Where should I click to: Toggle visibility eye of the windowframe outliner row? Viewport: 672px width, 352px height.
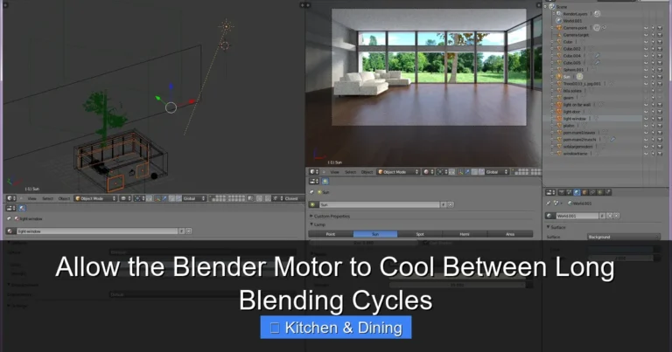tap(646, 153)
